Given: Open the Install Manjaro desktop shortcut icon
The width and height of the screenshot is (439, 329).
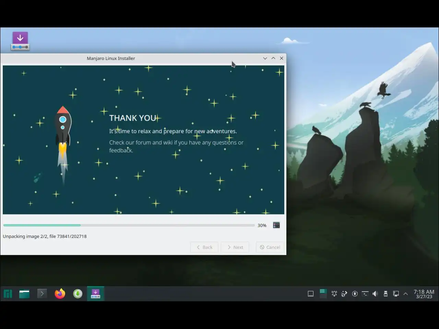Looking at the screenshot, I should [20, 41].
